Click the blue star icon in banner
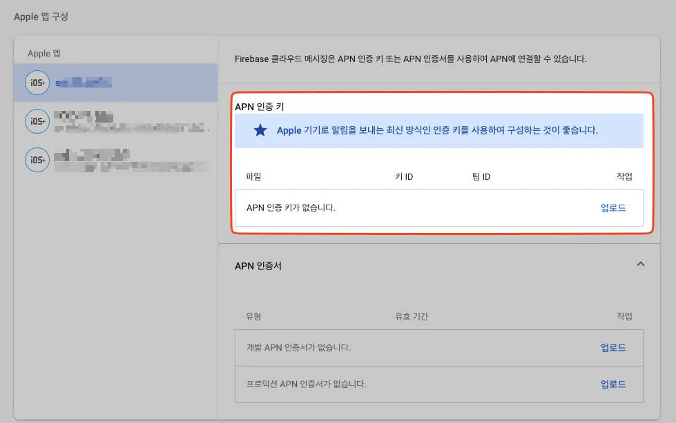676x423 pixels. (x=260, y=130)
